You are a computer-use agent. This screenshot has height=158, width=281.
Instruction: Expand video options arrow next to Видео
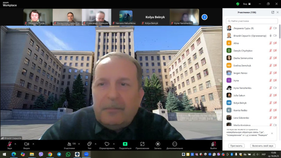tap(33, 144)
